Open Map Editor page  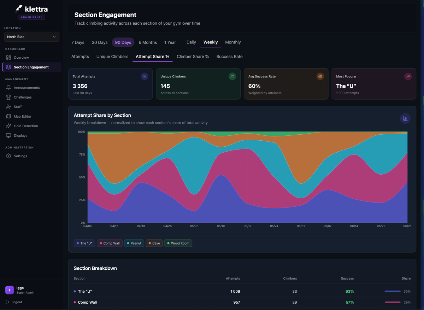click(x=32, y=116)
